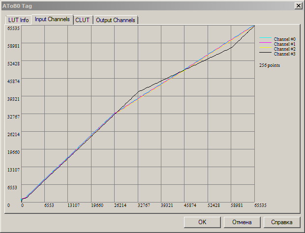The width and height of the screenshot is (305, 233).
Task: Click the Channel #0 legend label
Action: pos(285,39)
